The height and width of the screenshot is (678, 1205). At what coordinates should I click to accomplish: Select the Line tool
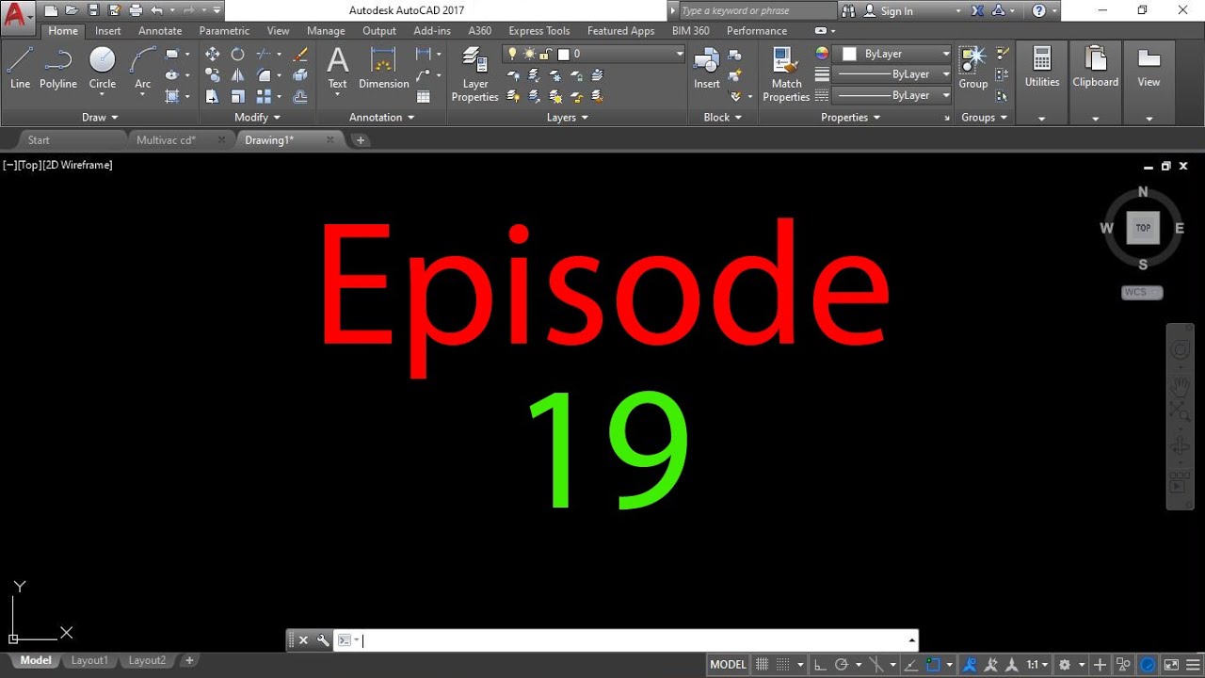(x=20, y=68)
